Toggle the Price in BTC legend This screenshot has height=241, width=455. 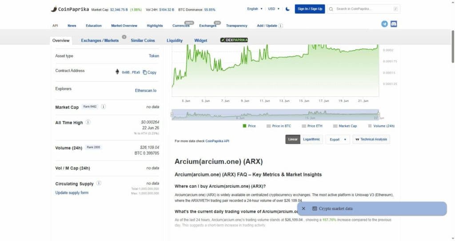tap(279, 126)
